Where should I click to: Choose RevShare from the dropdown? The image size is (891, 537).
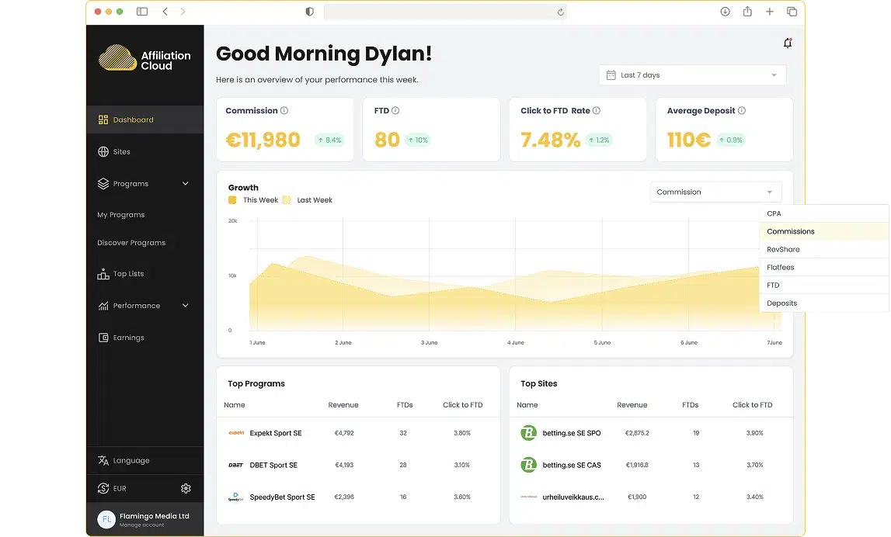tap(824, 249)
